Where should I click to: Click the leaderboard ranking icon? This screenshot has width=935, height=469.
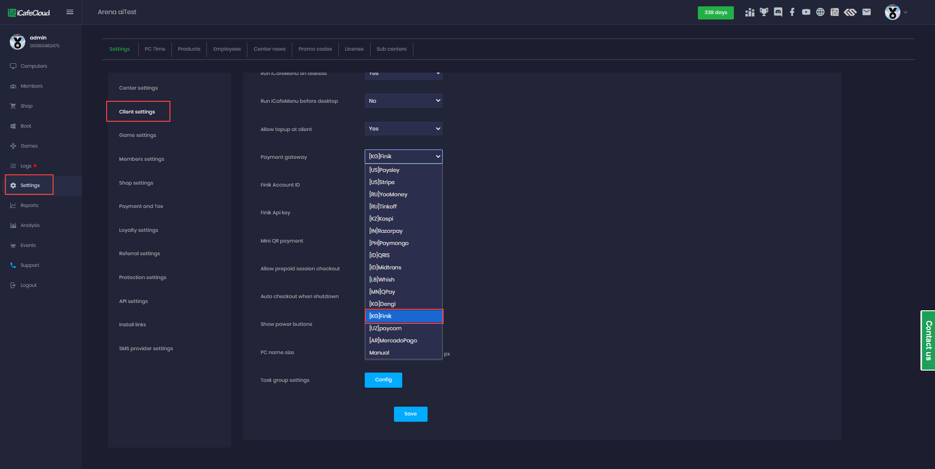tap(749, 12)
